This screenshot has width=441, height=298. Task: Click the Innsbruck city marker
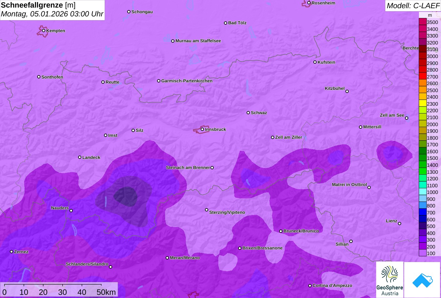[203, 129]
